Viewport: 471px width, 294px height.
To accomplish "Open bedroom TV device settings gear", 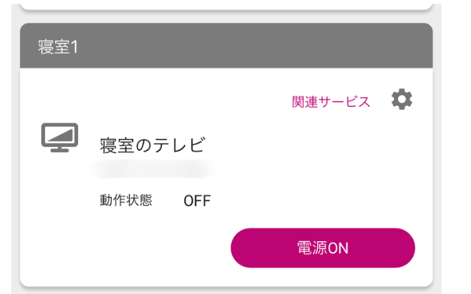I will [x=401, y=101].
